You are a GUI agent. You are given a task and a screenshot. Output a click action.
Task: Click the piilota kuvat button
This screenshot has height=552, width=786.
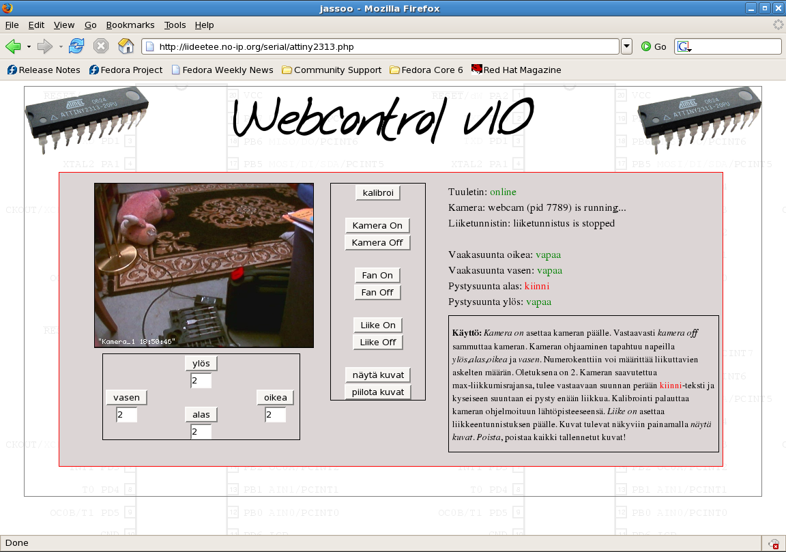point(378,392)
